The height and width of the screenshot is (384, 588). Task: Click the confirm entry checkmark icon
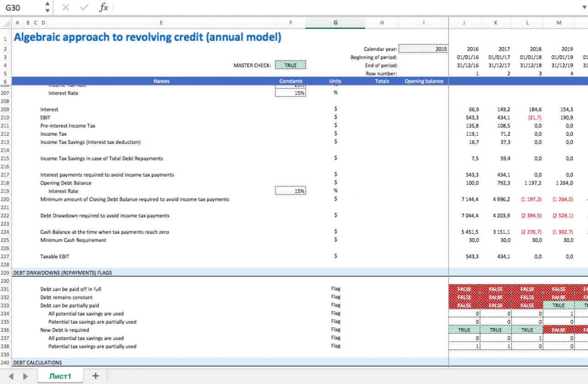84,7
